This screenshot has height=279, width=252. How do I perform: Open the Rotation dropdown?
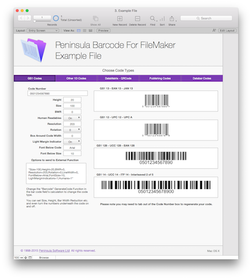pos(72,130)
